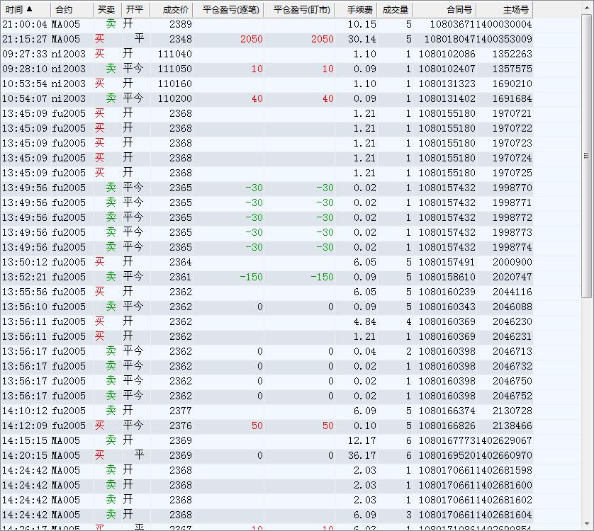
Task: Click the 开平 column header
Action: click(x=133, y=9)
